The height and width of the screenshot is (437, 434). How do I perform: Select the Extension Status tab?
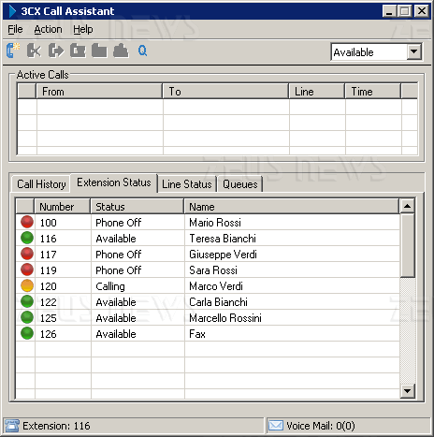pos(114,182)
